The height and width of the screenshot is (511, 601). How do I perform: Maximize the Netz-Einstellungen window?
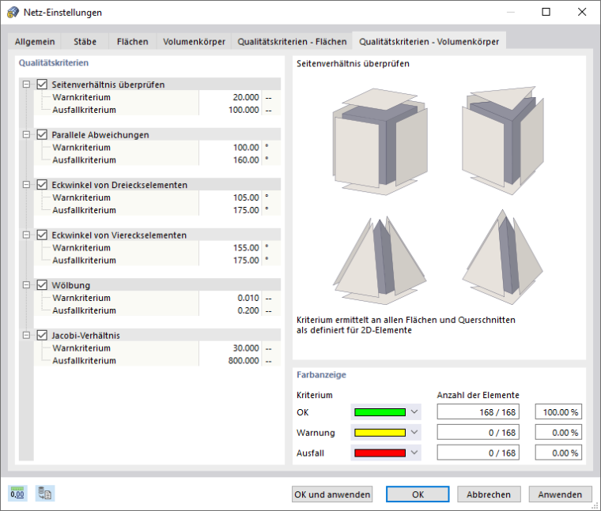(546, 12)
